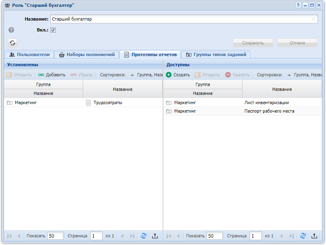Click the Группа column header in Доступны

pyautogui.click(x=203, y=84)
